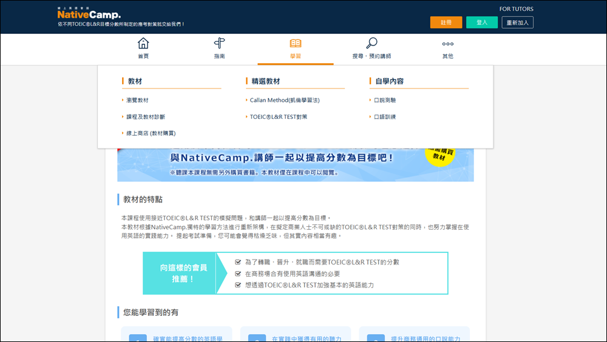Click the 精選教材 column heading

click(266, 81)
